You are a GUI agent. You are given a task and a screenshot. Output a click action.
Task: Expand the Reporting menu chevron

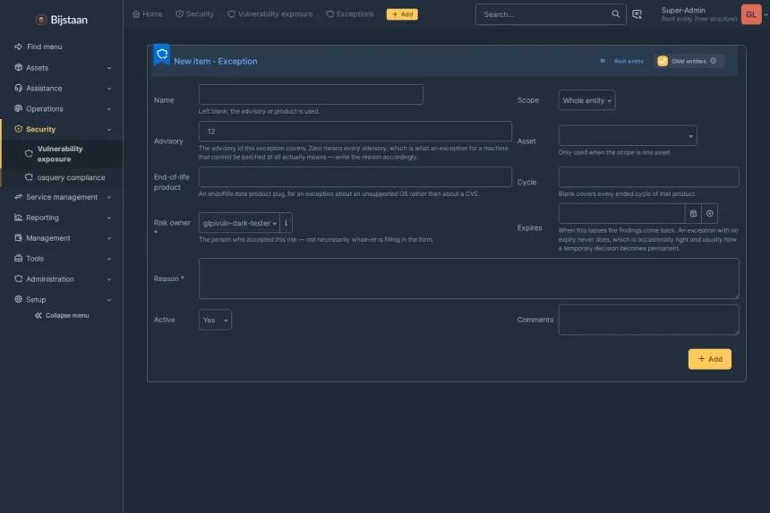pos(109,218)
